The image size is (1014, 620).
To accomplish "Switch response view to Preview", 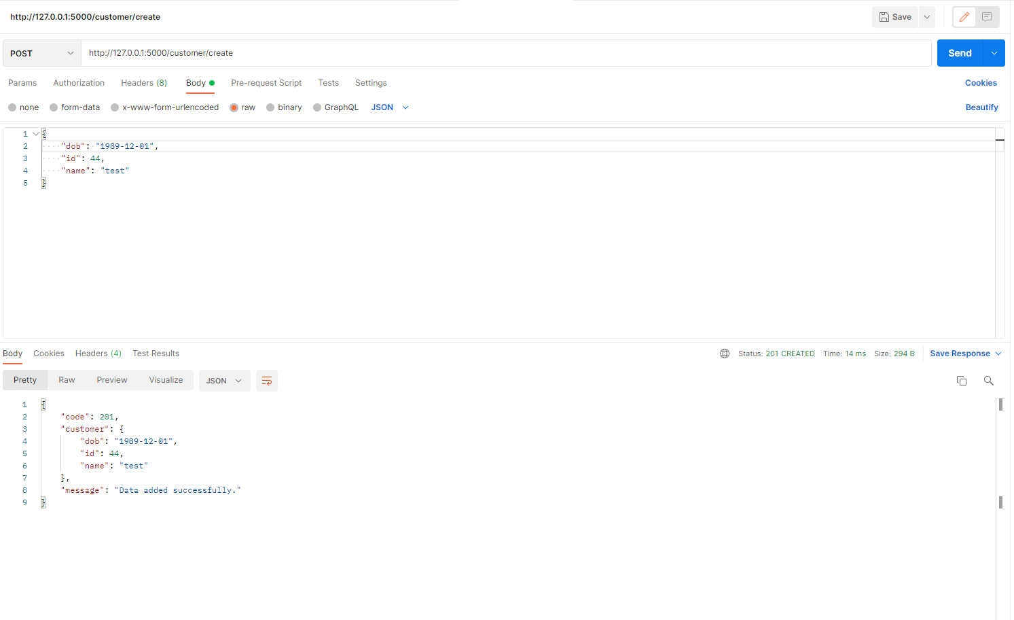I will 112,380.
